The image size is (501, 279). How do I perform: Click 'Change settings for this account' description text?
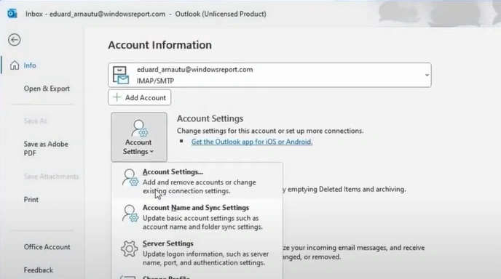point(270,131)
